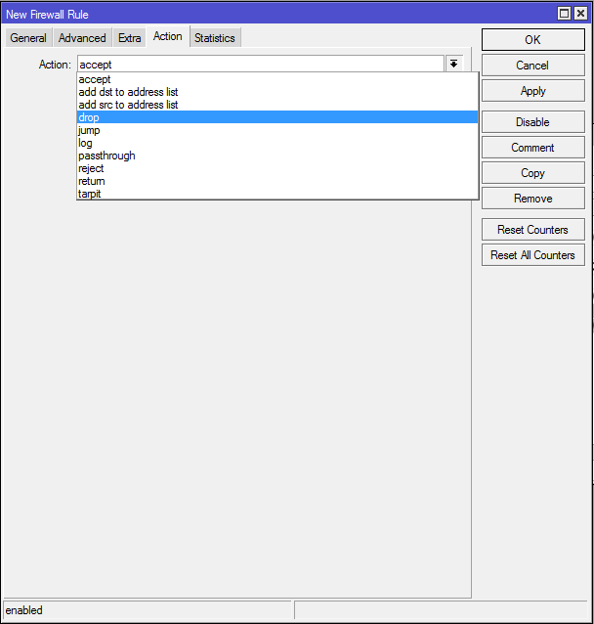Open the Advanced tab
594x624 pixels.
[82, 38]
